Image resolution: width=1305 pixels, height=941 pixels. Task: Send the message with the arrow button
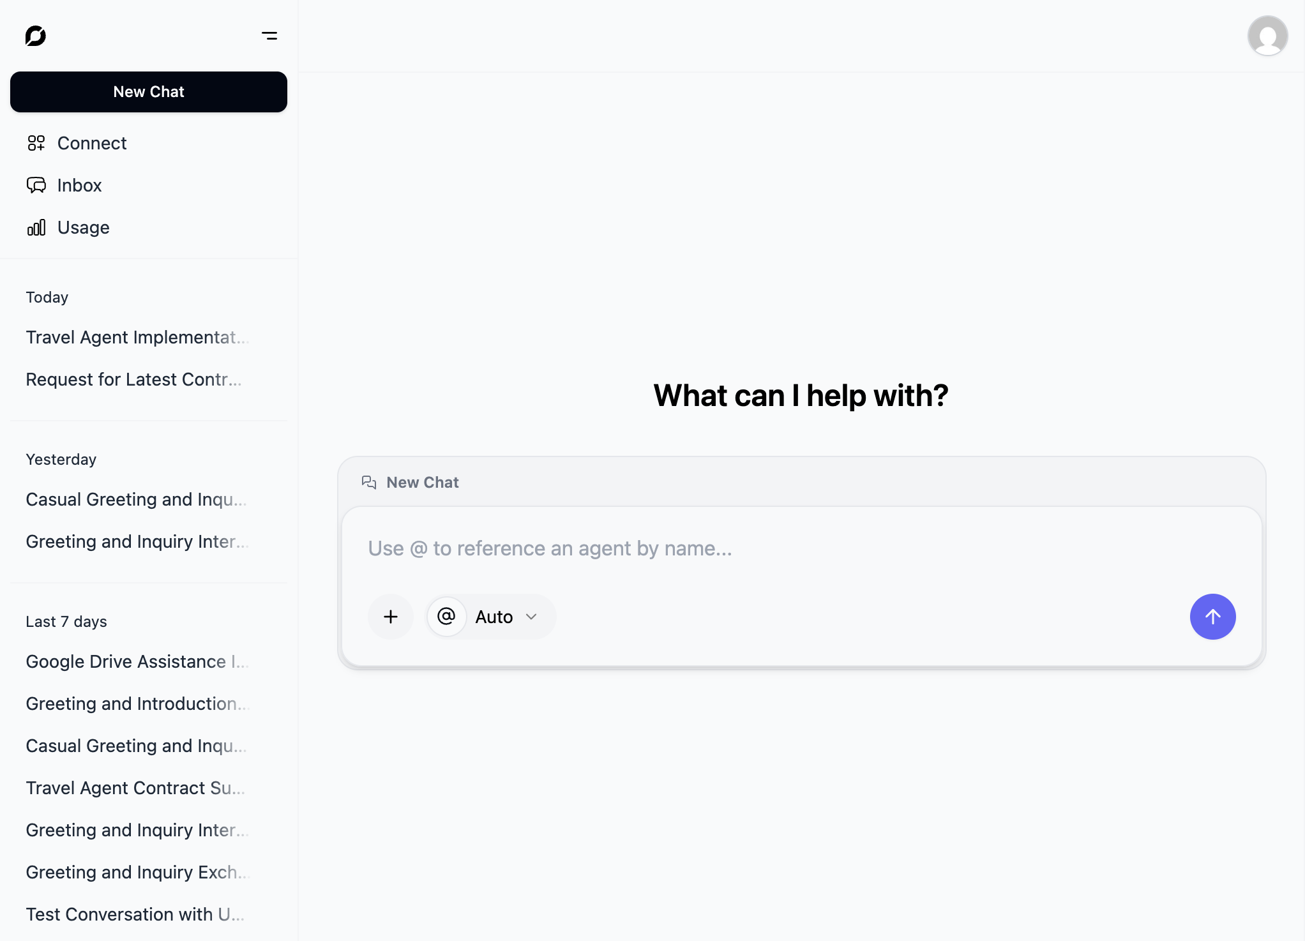pos(1212,617)
